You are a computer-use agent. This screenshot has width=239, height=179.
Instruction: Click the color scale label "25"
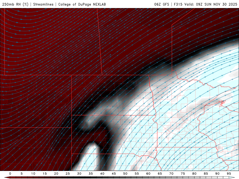point(68,174)
